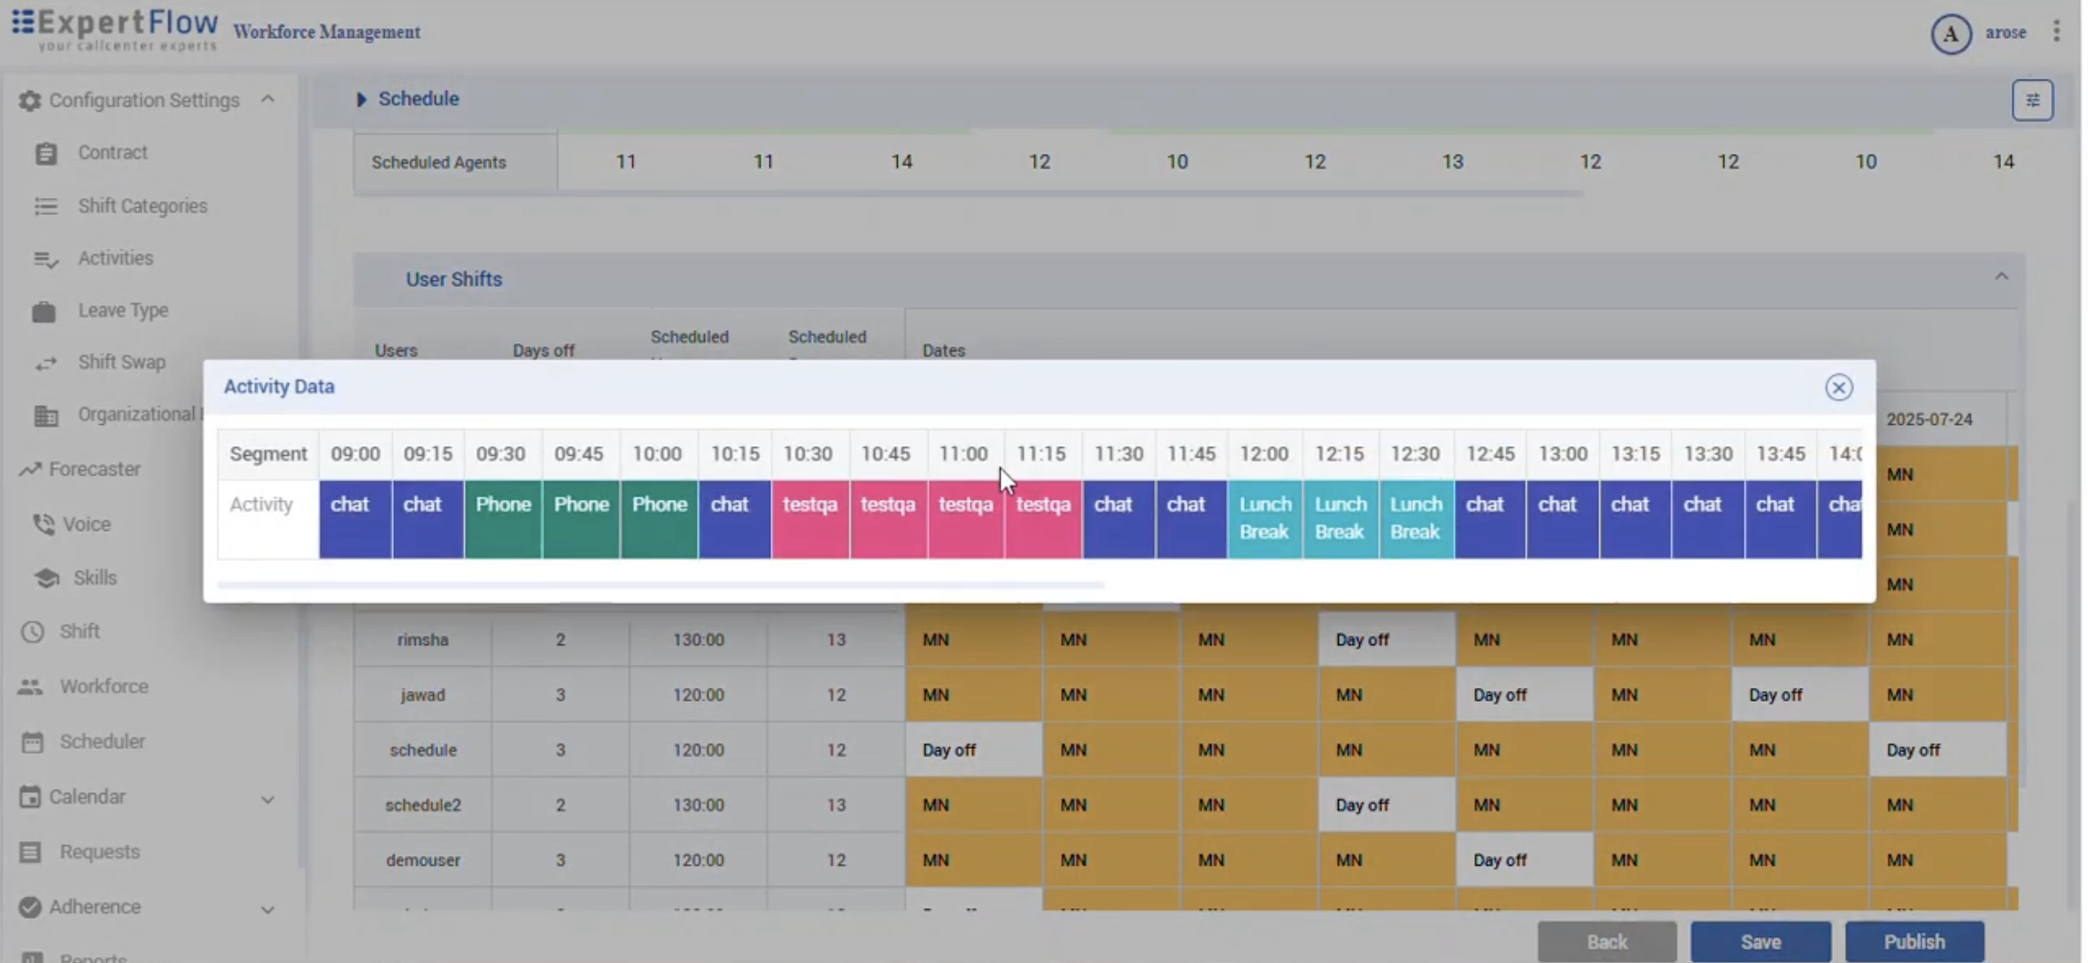Collapse the User Shifts section
This screenshot has height=963, width=2088.
click(x=2000, y=277)
